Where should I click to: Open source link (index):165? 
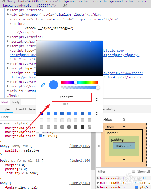pyautogui.click(x=80, y=146)
